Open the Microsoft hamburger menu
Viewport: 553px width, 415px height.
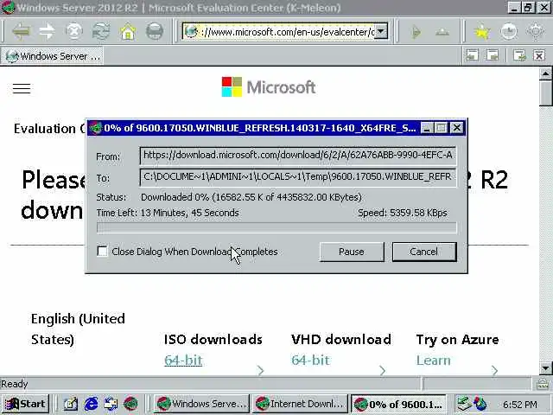point(22,88)
